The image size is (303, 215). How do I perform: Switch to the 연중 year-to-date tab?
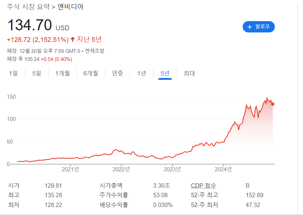coord(117,73)
